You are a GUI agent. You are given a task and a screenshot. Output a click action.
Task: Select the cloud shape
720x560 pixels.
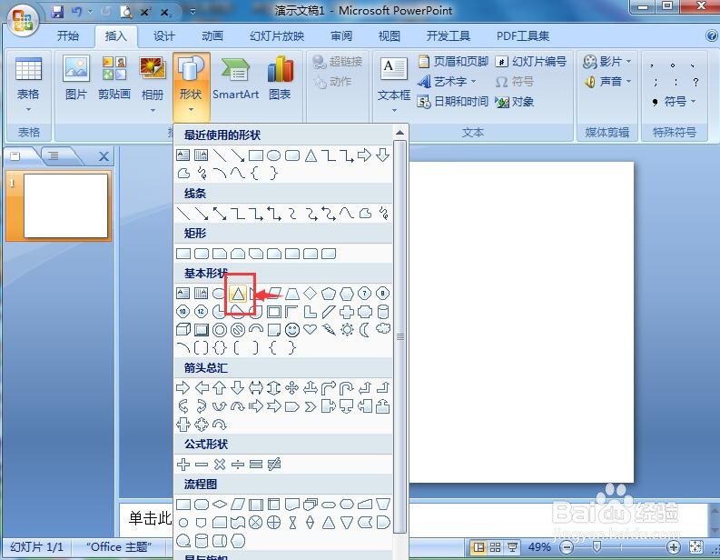[383, 329]
